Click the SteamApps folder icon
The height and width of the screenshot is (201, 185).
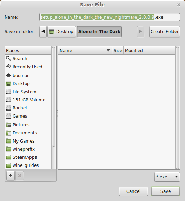click(8, 157)
